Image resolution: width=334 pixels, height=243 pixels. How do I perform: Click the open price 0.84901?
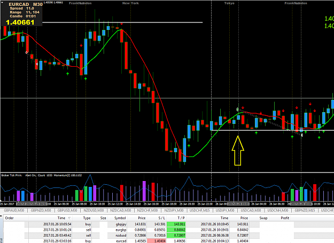140,230
